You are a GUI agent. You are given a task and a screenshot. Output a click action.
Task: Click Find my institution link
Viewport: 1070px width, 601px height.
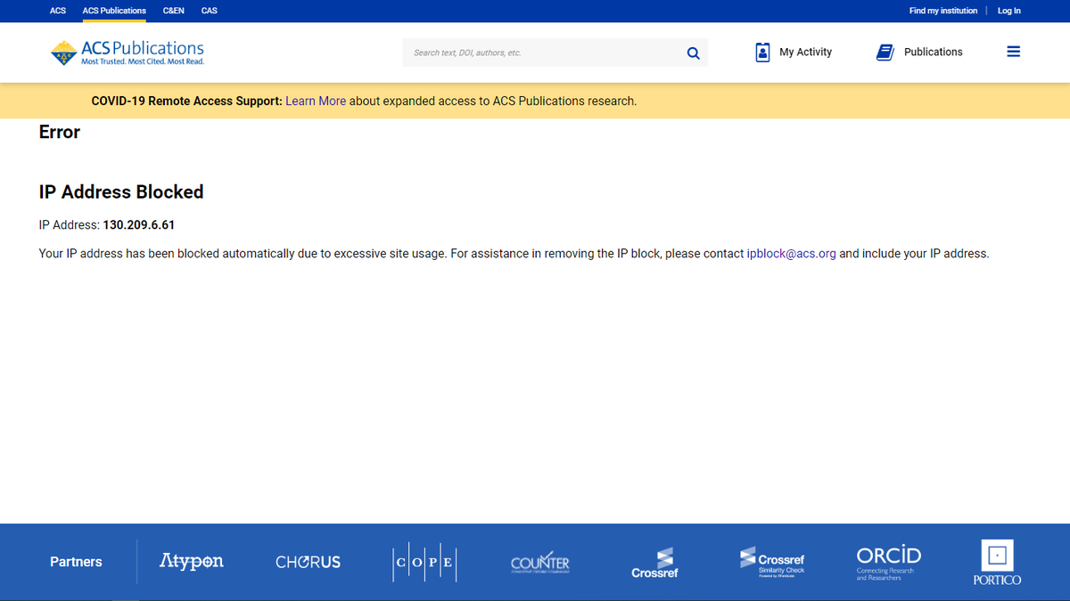tap(943, 11)
